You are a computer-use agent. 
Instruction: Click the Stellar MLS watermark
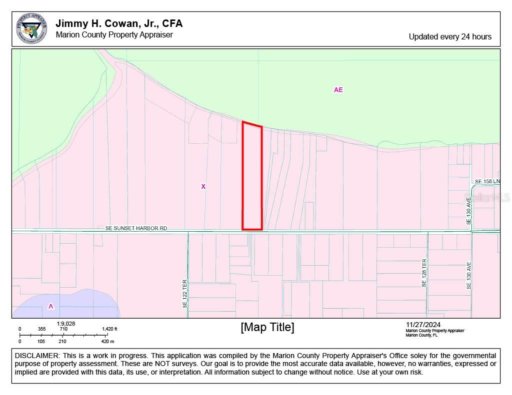[x=487, y=198]
